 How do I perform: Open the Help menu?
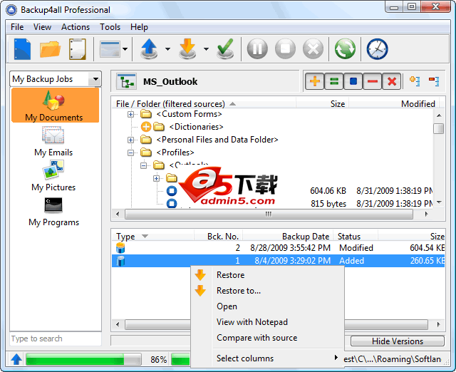coord(139,27)
